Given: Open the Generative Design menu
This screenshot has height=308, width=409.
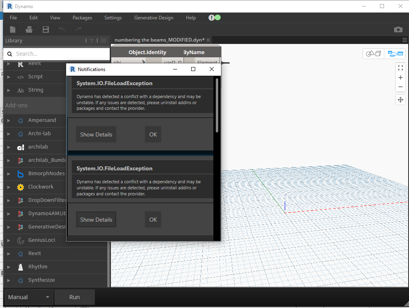Looking at the screenshot, I should click(154, 18).
